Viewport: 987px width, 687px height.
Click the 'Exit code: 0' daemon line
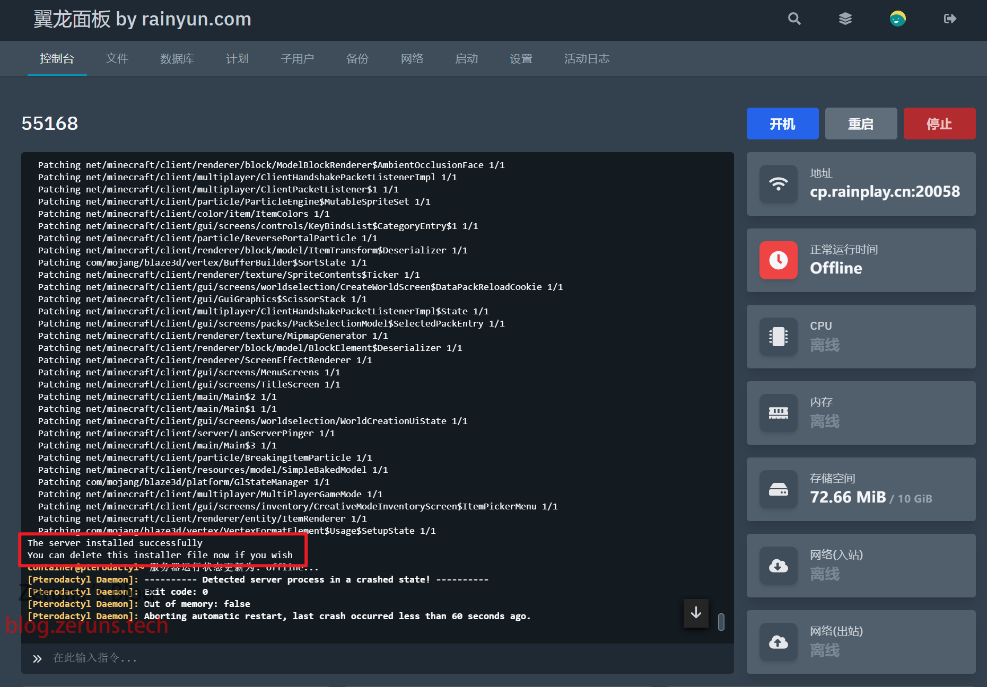tap(118, 592)
